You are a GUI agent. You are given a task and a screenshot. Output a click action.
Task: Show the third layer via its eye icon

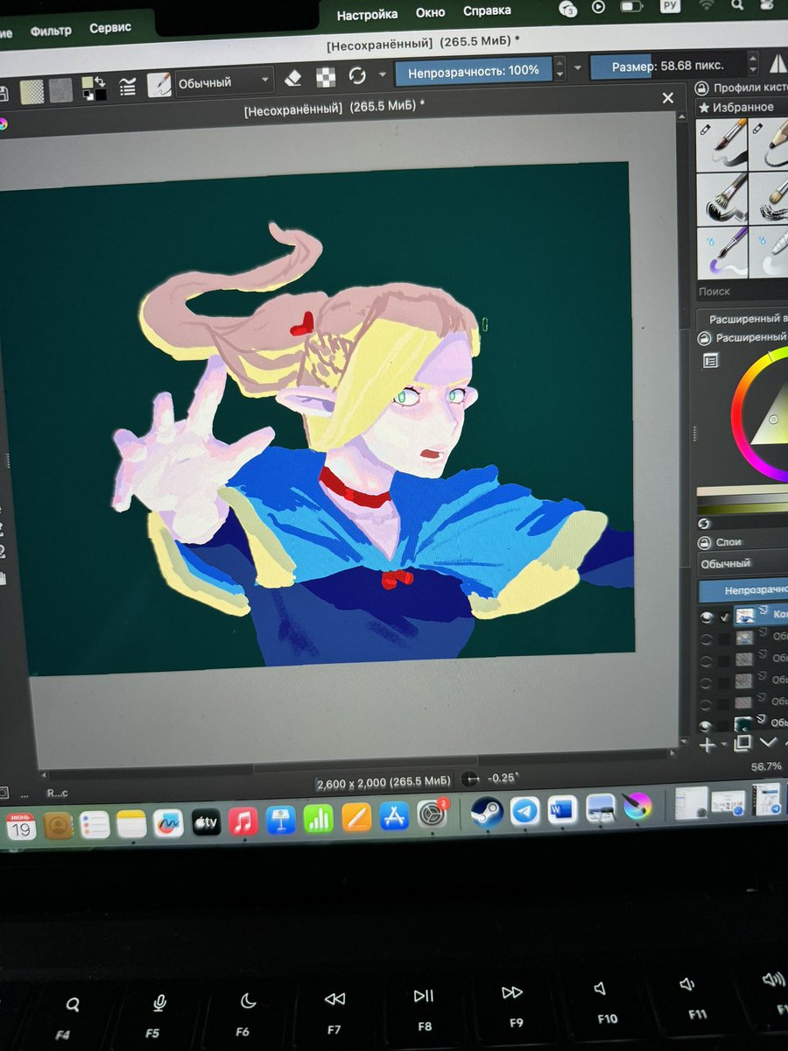tap(707, 660)
